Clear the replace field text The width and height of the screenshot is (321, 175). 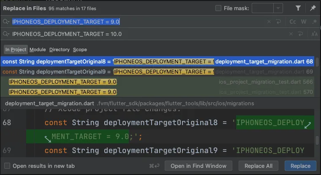pos(291,34)
